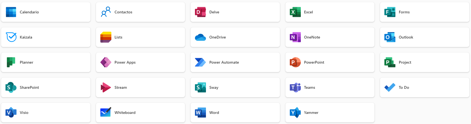
Task: Open Power Apps magenta diamond icon
Action: (x=106, y=62)
